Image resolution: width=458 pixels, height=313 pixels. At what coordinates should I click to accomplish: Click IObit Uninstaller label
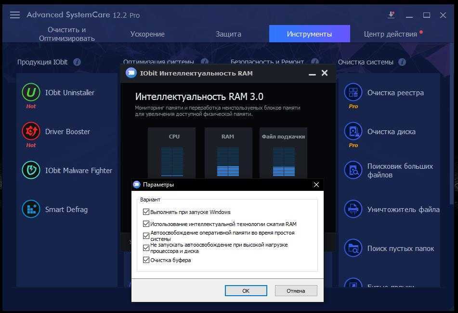pyautogui.click(x=69, y=92)
